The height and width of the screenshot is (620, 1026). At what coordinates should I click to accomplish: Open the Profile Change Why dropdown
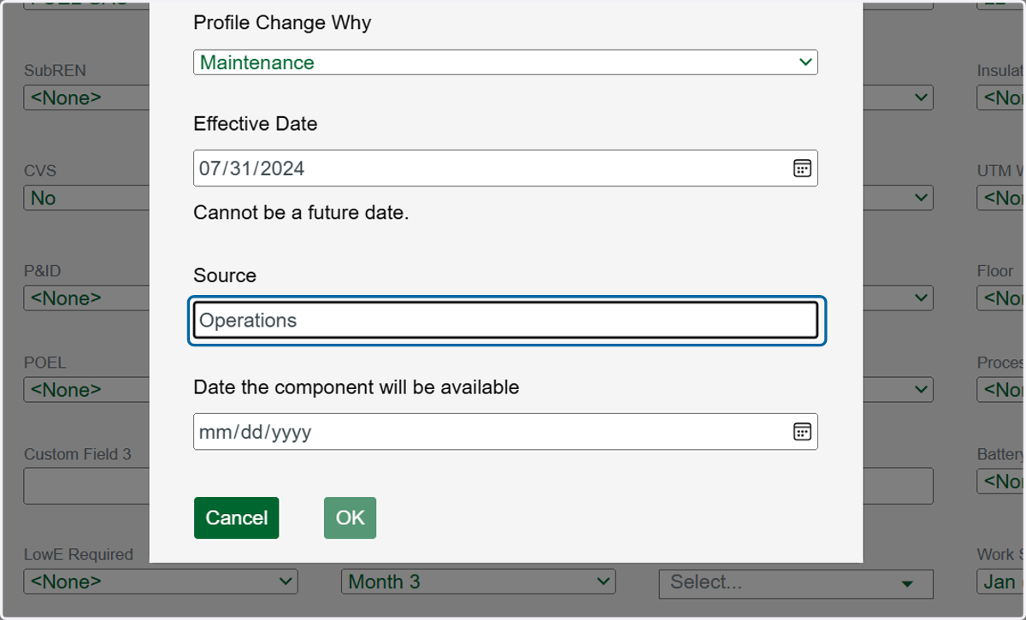(x=505, y=62)
